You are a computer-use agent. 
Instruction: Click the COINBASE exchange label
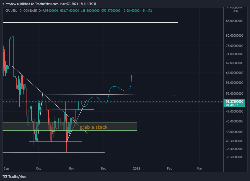coord(30,11)
